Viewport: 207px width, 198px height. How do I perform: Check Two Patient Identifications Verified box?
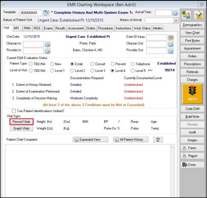14,111
